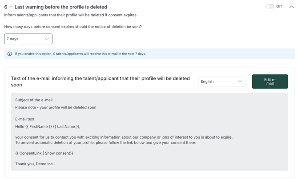Click the 'E-mail text' label

click(24, 119)
